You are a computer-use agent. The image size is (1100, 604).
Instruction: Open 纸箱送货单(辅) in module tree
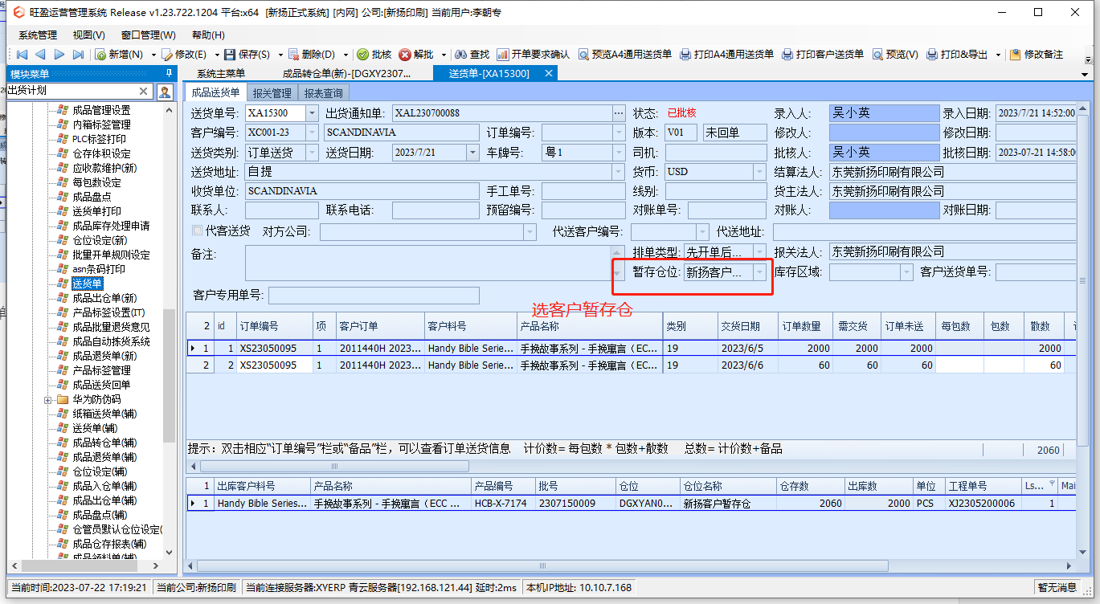point(104,414)
